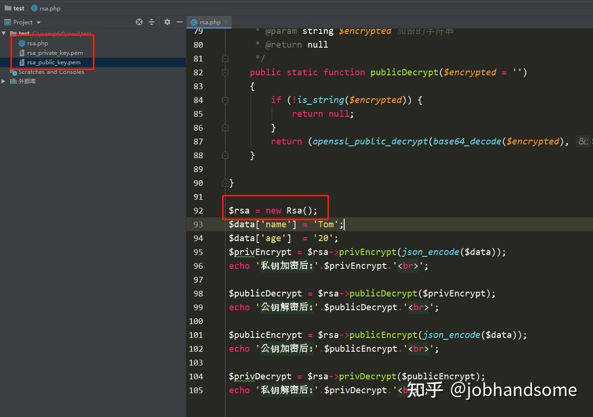Screen dimensions: 593x417
Task: Switch to the rsa.php editor tab
Action: [x=209, y=21]
